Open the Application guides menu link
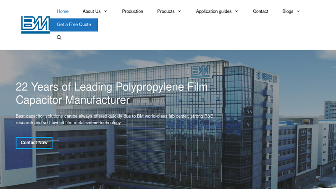Image resolution: width=336 pixels, height=189 pixels. 214,11
